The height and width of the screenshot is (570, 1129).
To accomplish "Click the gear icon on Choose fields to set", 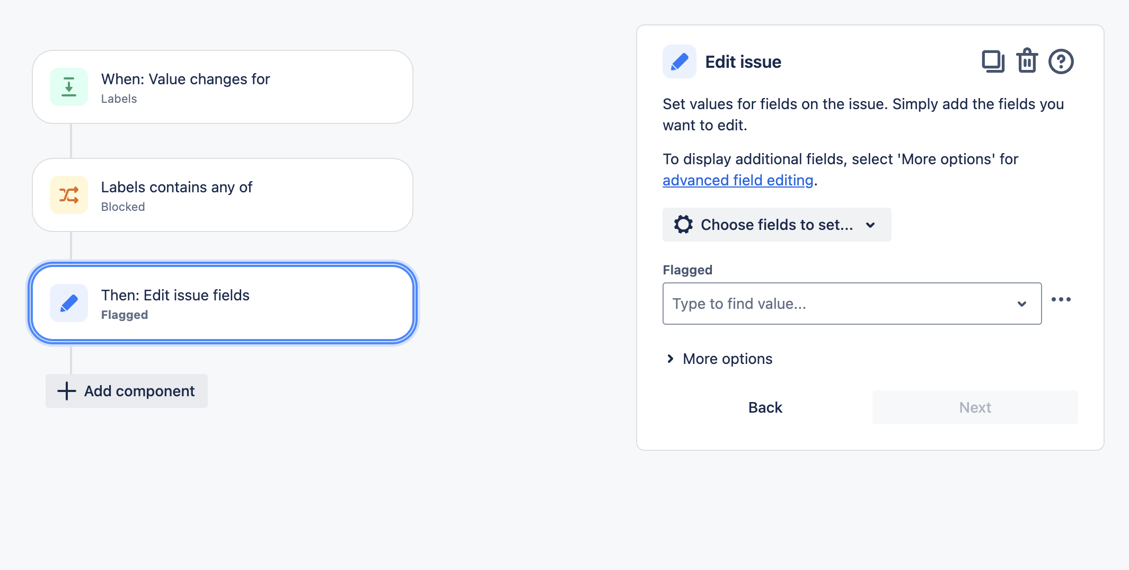I will pos(683,225).
